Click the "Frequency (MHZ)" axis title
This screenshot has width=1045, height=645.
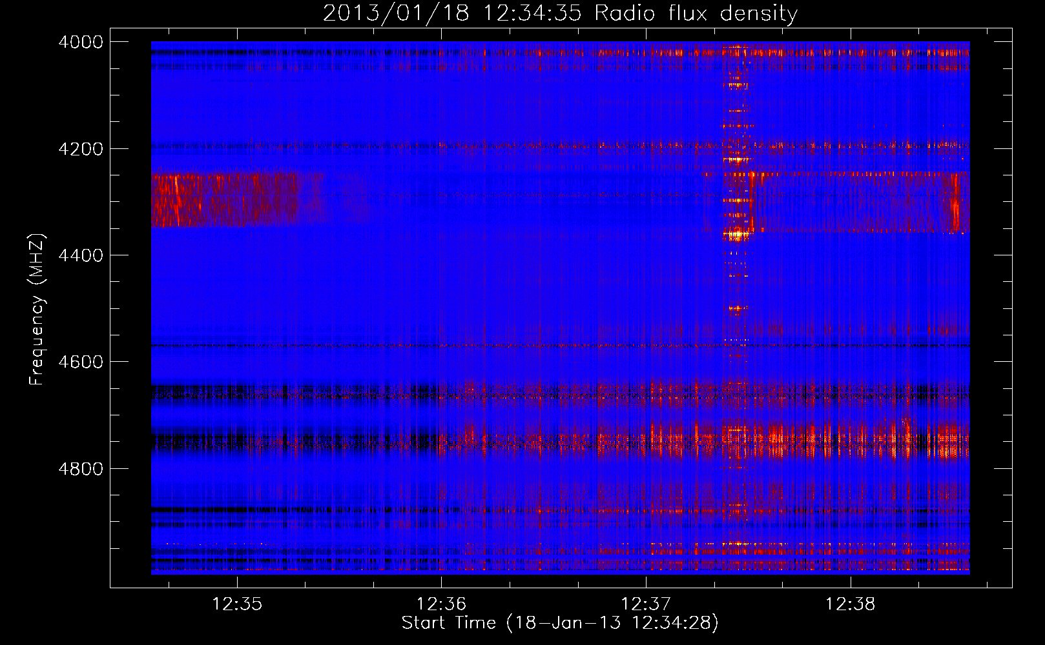pos(37,310)
